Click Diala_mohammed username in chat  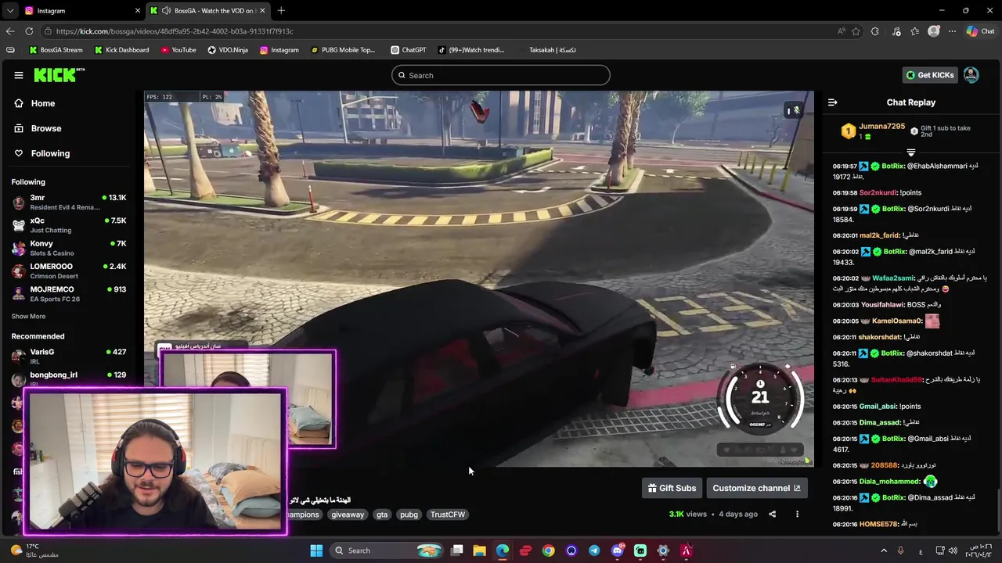coord(889,482)
